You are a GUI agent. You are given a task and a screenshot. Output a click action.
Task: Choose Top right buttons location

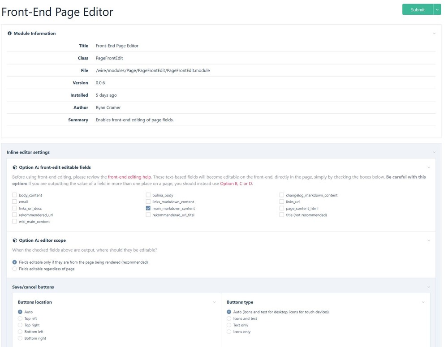coord(20,325)
